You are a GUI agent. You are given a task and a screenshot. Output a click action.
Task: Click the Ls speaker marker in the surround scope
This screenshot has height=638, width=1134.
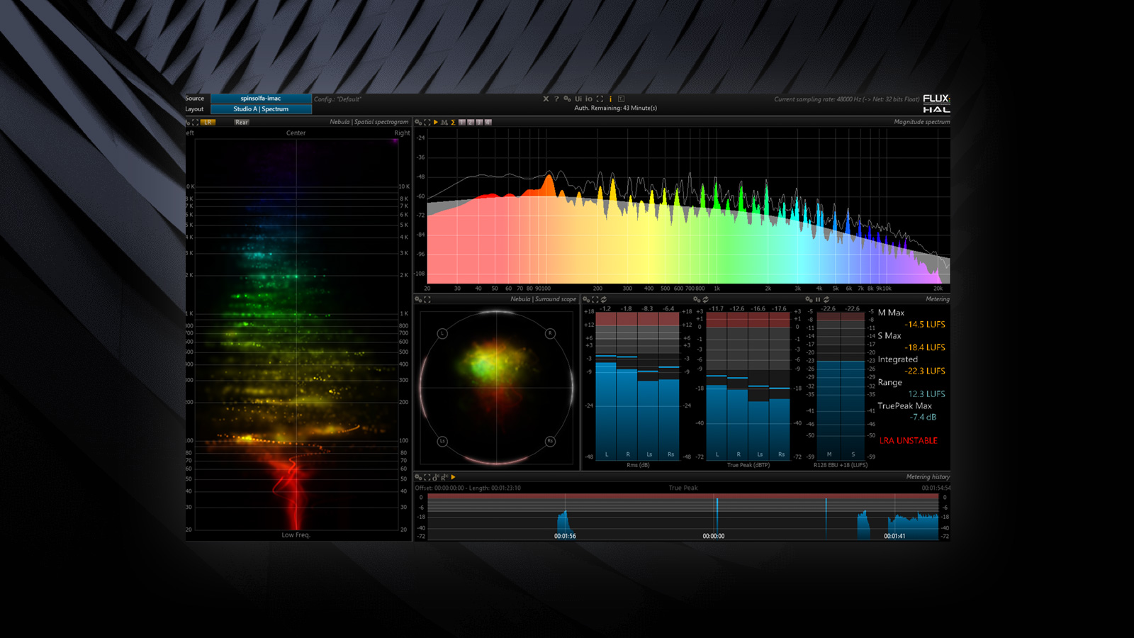click(x=442, y=441)
